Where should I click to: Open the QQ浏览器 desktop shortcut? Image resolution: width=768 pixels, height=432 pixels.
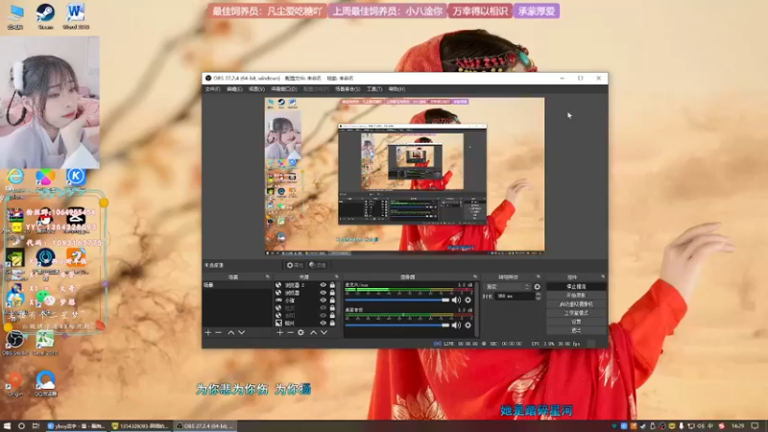pyautogui.click(x=45, y=383)
